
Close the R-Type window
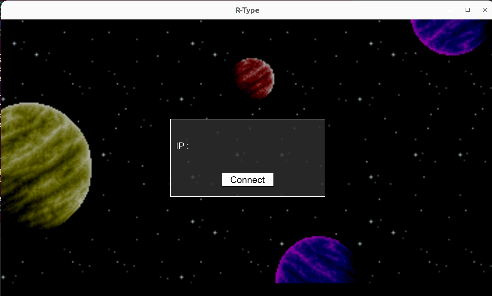(485, 10)
